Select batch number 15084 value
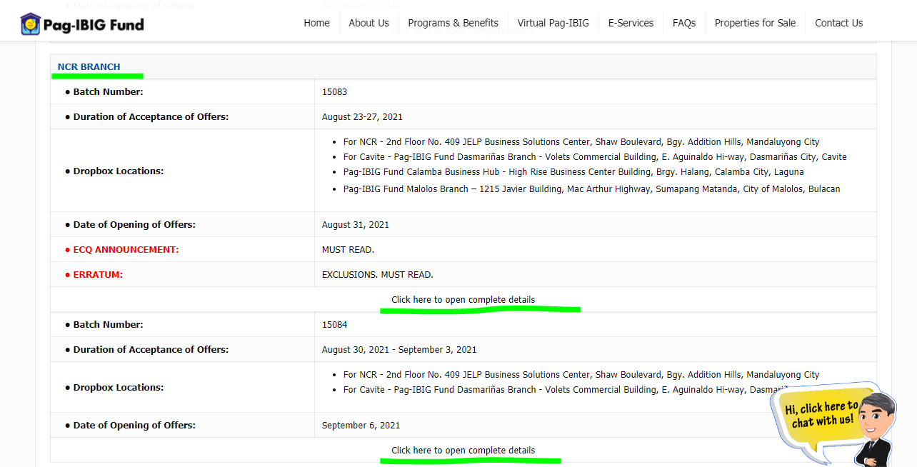The image size is (917, 467). pos(334,325)
